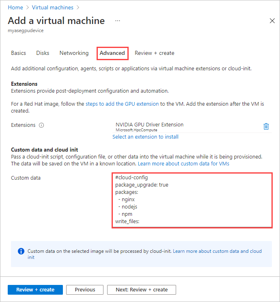The height and width of the screenshot is (302, 280).
Task: Open the Review + create tab
Action: pyautogui.click(x=154, y=53)
